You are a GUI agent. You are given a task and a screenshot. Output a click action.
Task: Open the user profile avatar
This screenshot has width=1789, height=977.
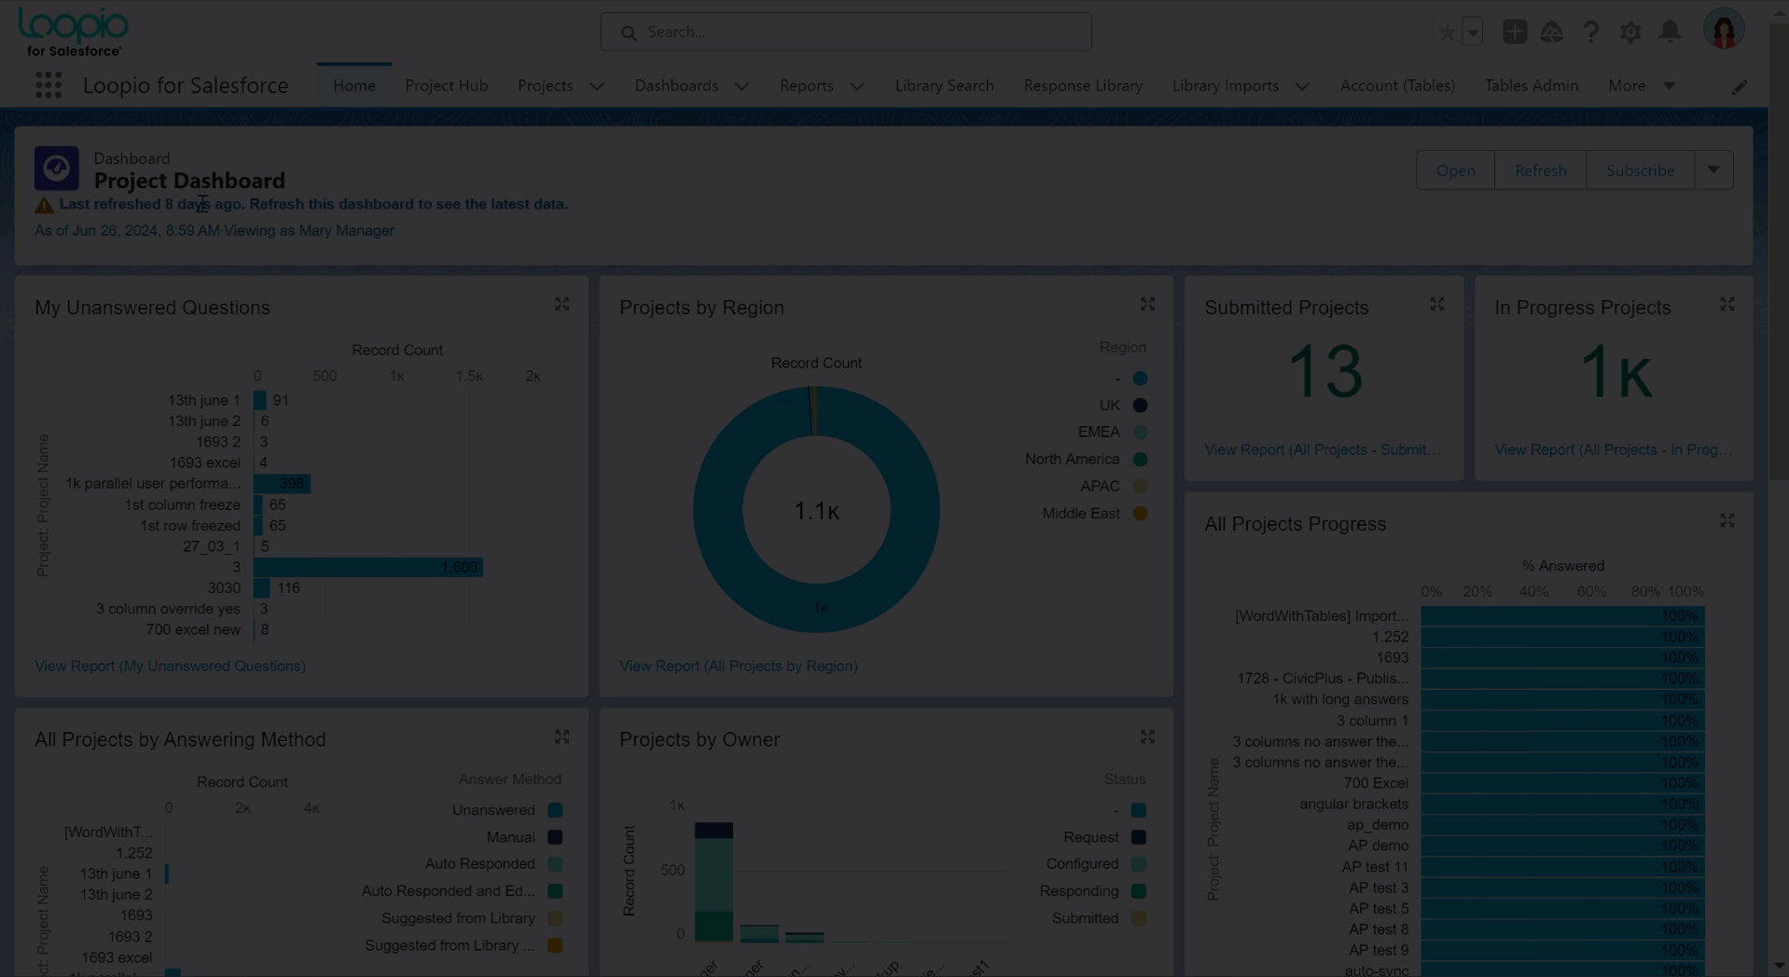click(1724, 29)
